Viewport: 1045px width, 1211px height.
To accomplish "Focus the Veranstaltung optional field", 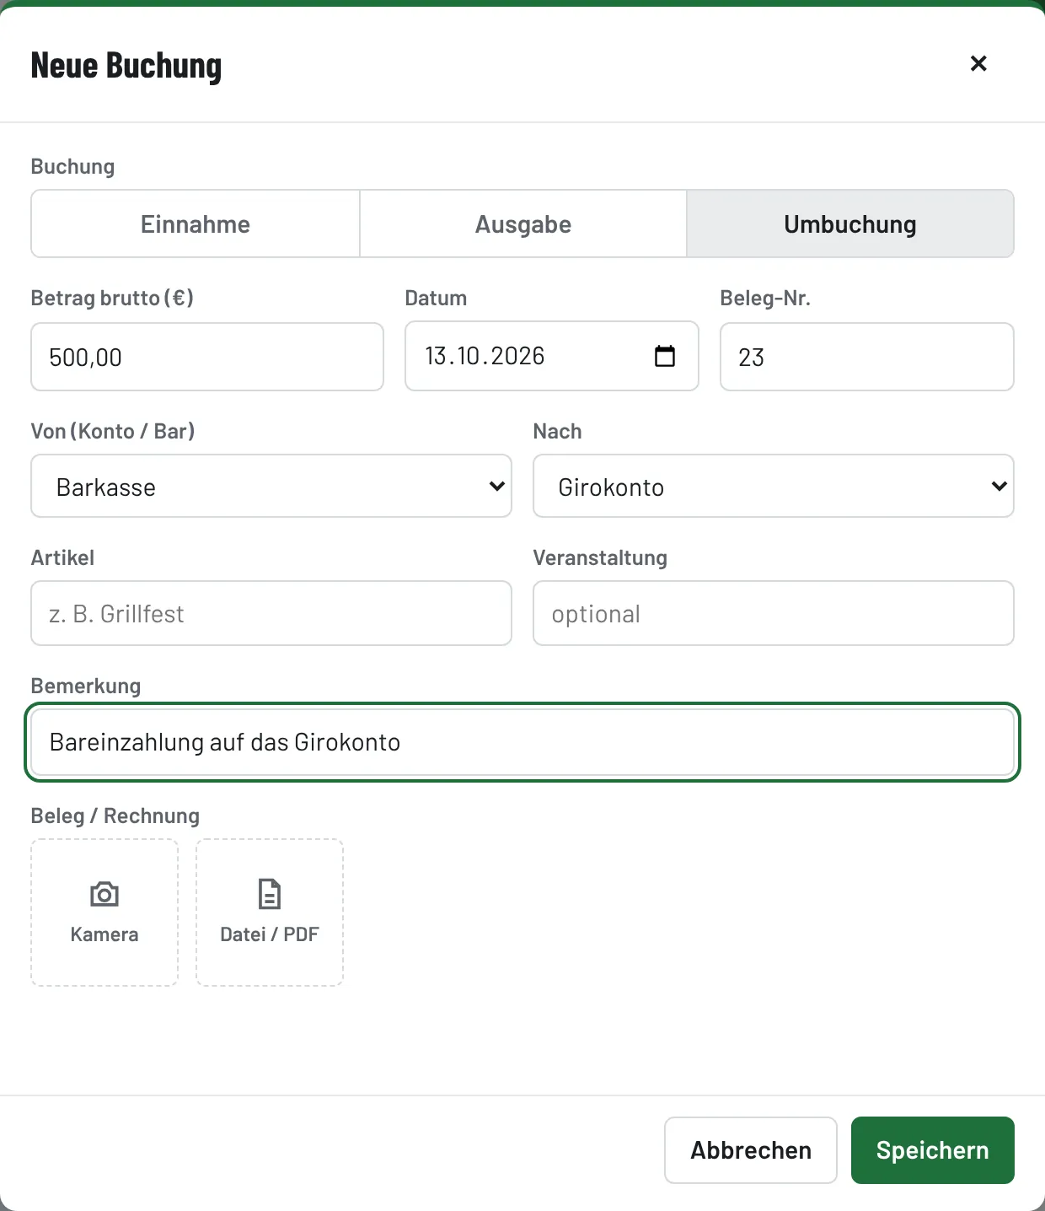I will pos(774,613).
